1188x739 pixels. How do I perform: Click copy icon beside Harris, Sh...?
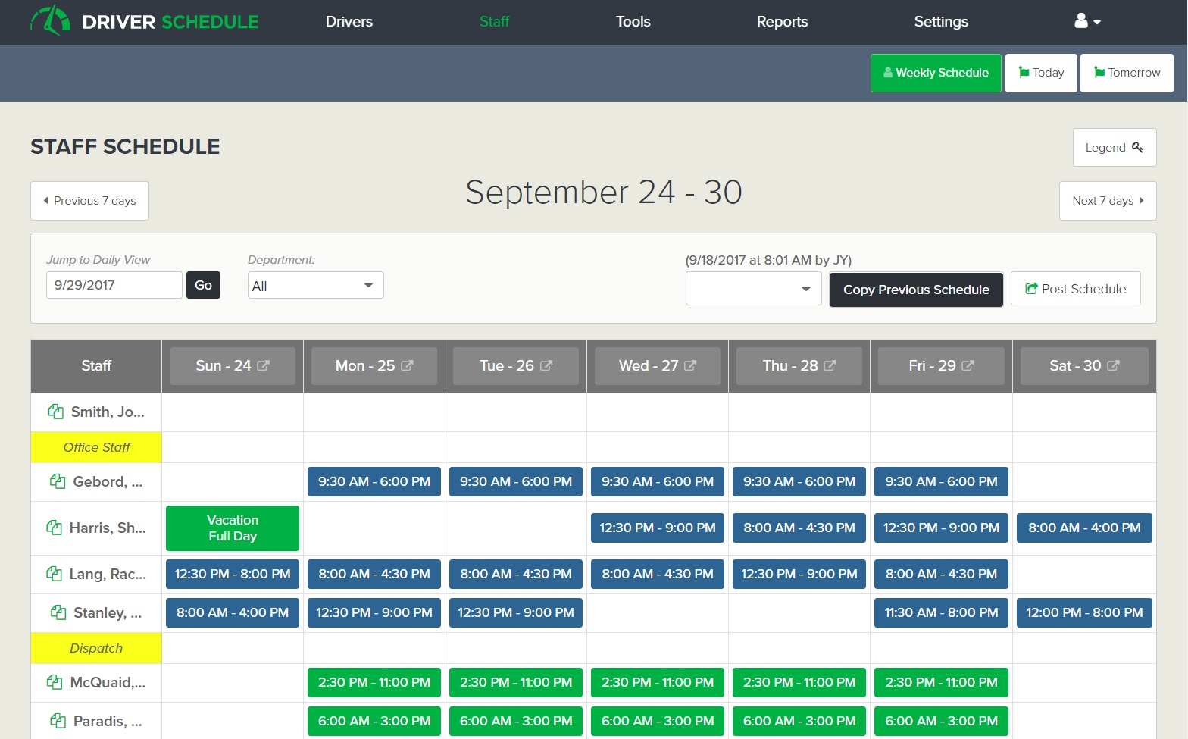pyautogui.click(x=54, y=528)
